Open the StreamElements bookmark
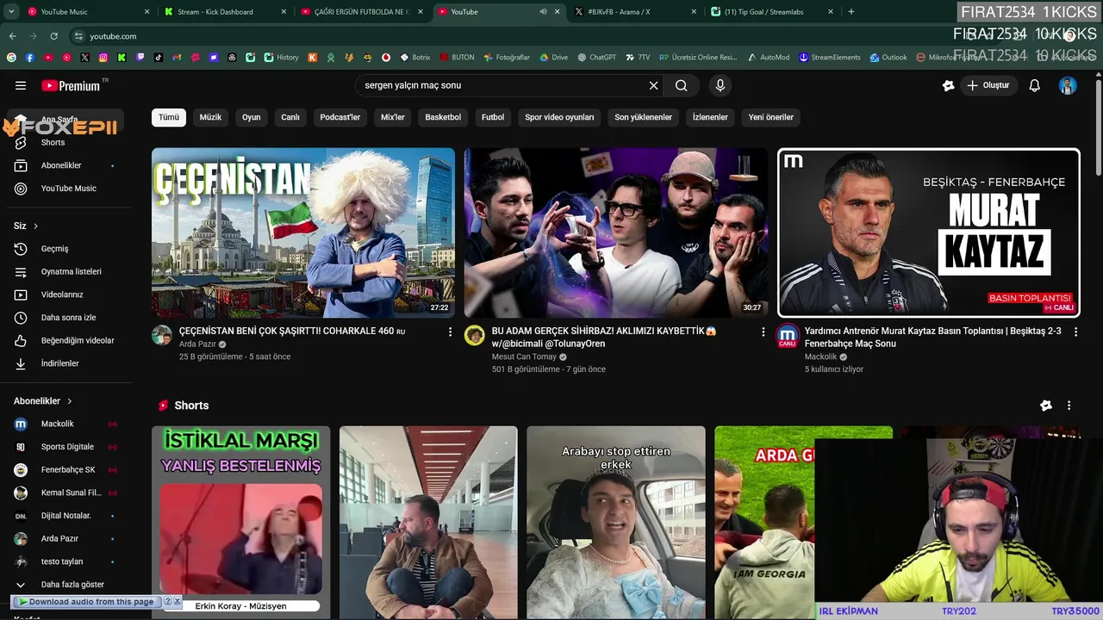The image size is (1103, 620). coord(829,58)
